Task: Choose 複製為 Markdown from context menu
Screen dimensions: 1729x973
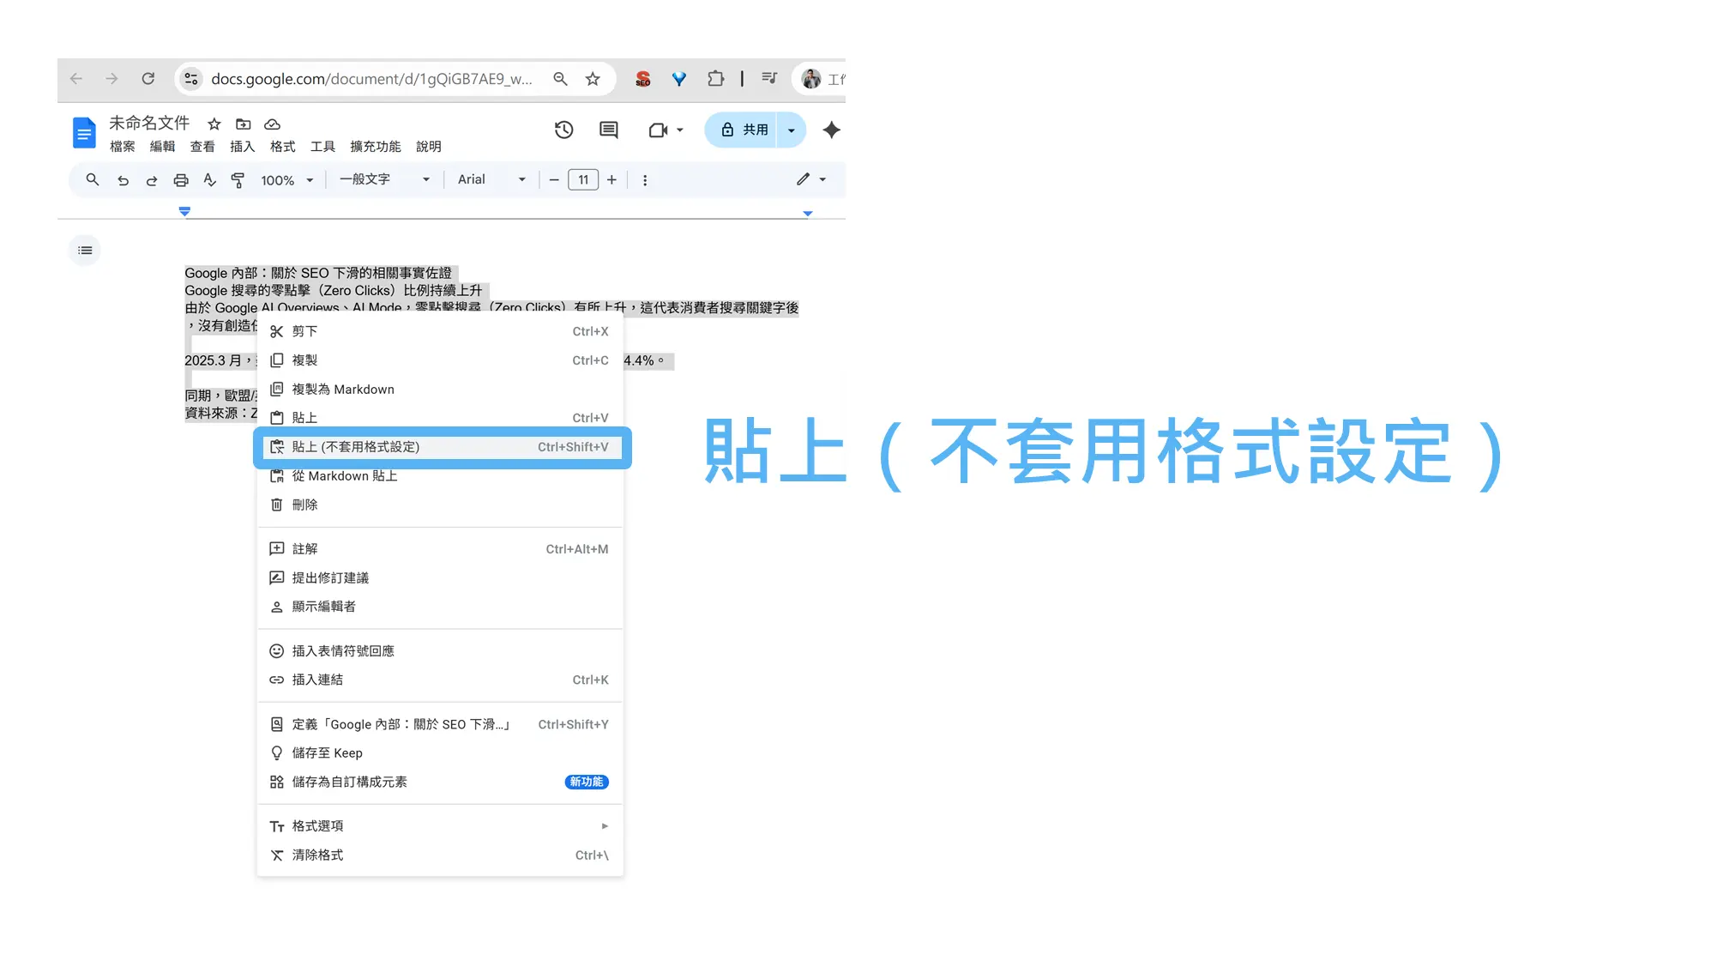Action: tap(343, 390)
